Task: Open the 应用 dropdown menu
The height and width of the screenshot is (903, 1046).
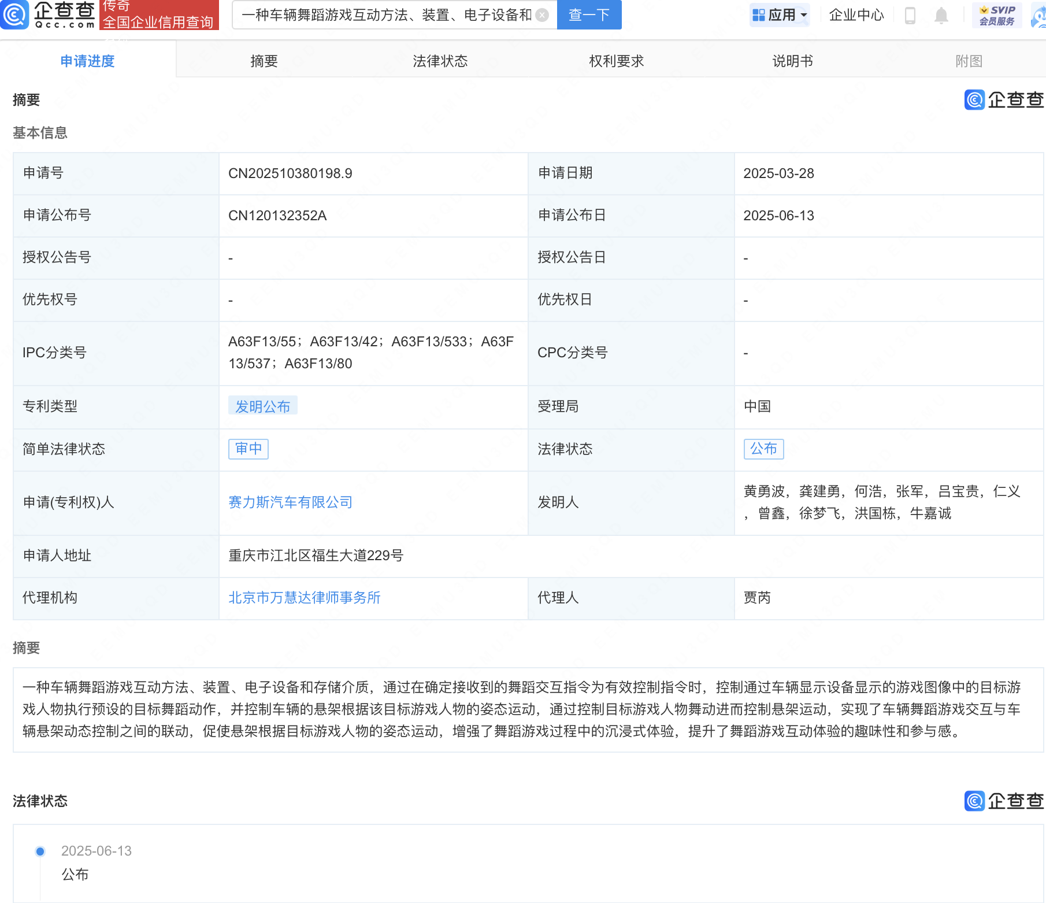Action: [x=780, y=15]
